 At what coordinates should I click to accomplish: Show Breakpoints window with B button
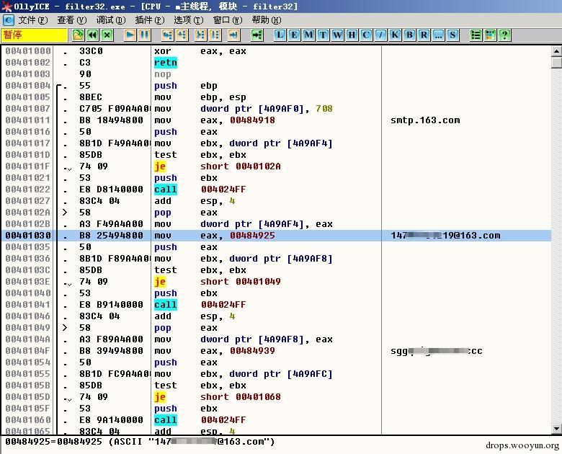click(409, 35)
